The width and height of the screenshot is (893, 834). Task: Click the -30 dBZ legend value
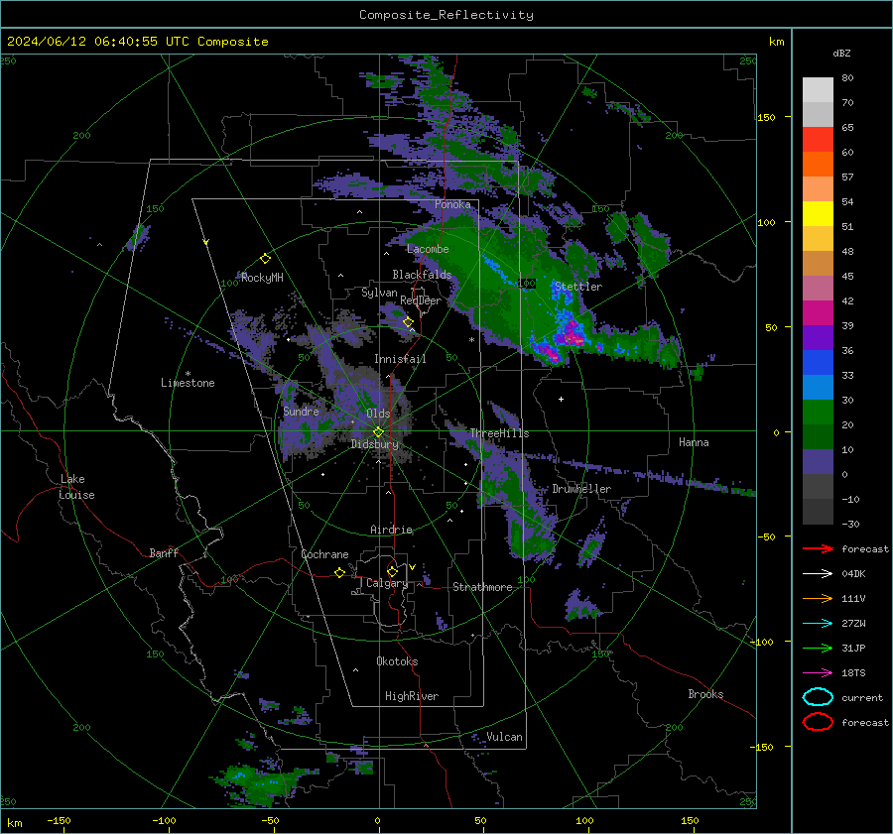click(x=850, y=524)
